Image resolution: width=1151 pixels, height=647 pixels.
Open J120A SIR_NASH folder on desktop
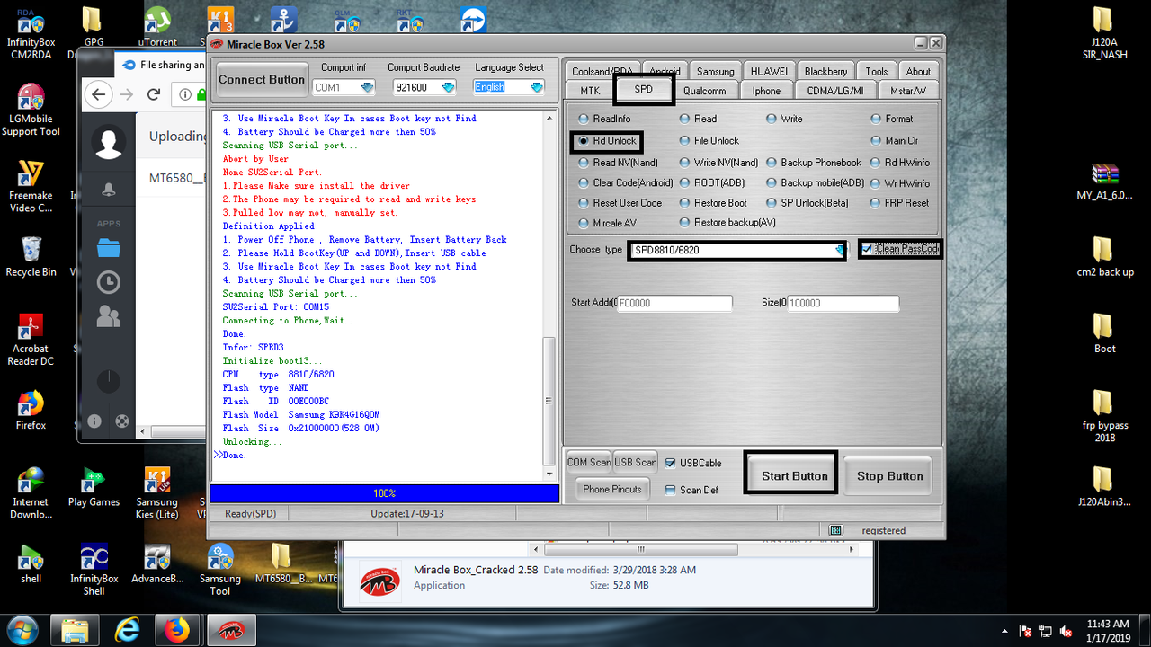(x=1105, y=32)
